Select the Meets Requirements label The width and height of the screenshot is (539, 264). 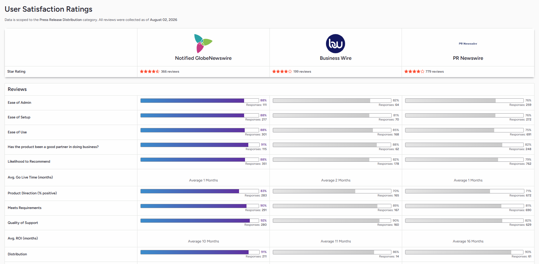click(x=24, y=208)
